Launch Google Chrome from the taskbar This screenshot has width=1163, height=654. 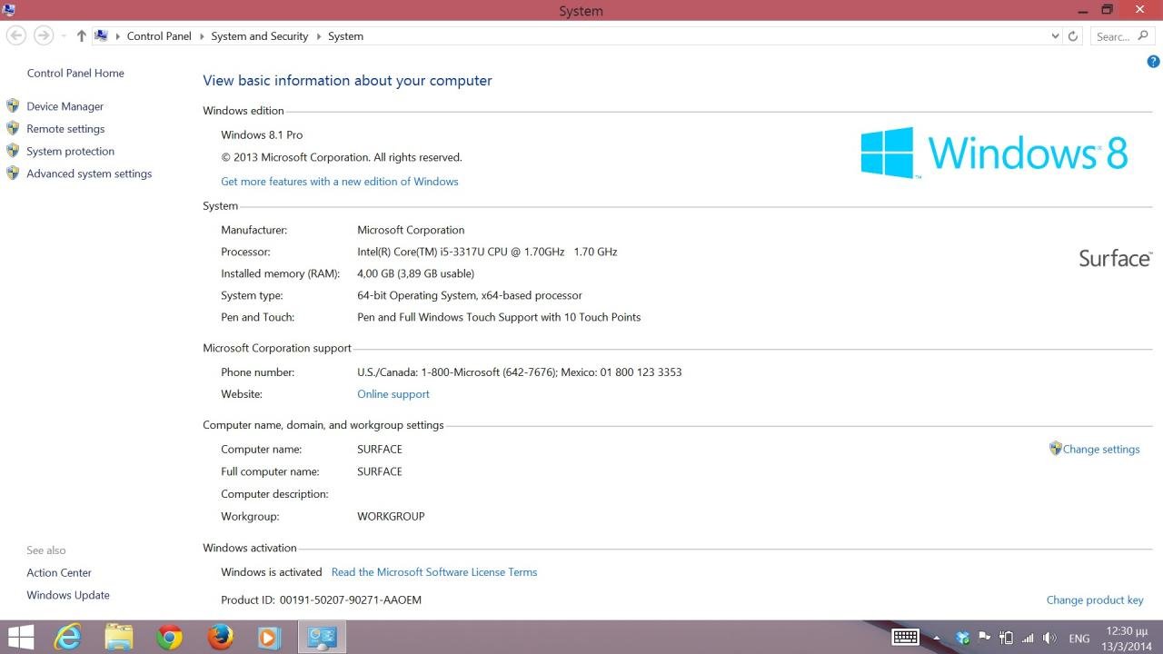coord(169,638)
